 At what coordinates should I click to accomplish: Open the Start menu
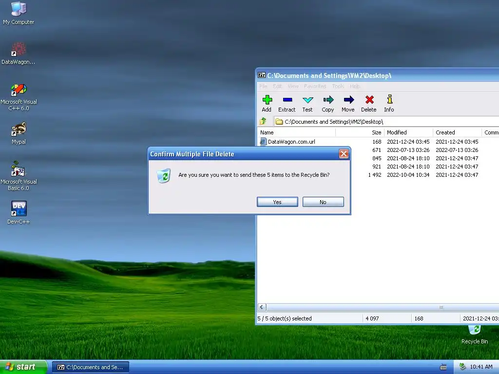coord(23,367)
